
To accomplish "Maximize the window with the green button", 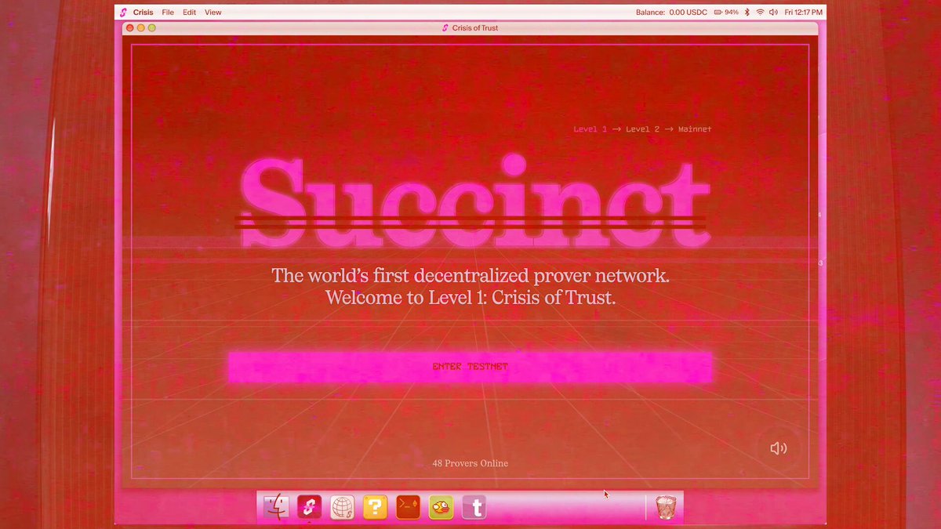I will [152, 27].
